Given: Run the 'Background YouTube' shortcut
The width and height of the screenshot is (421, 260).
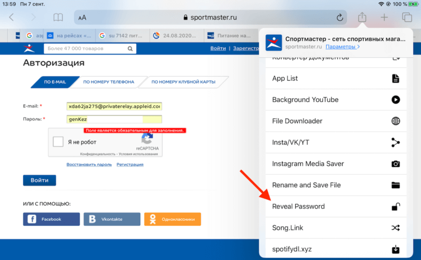Looking at the screenshot, I should [336, 100].
